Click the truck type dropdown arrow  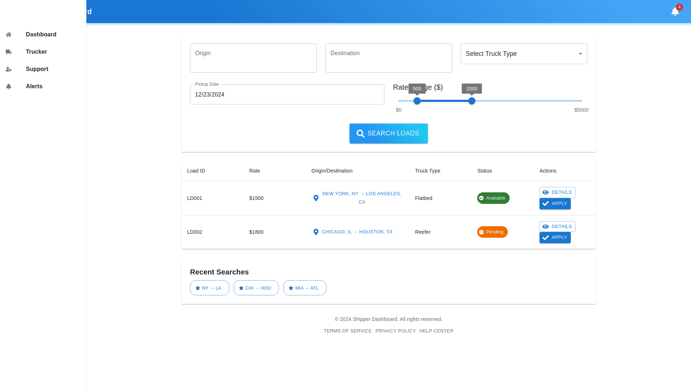point(580,54)
